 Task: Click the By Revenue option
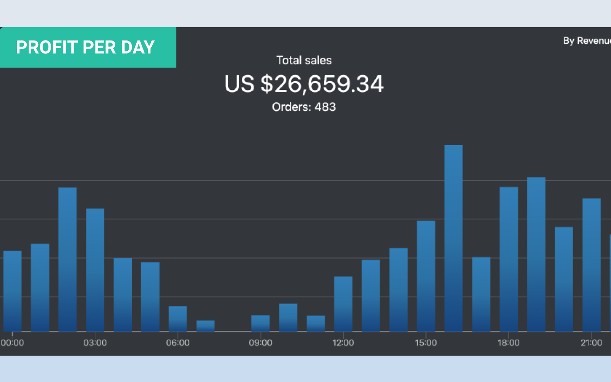click(587, 41)
